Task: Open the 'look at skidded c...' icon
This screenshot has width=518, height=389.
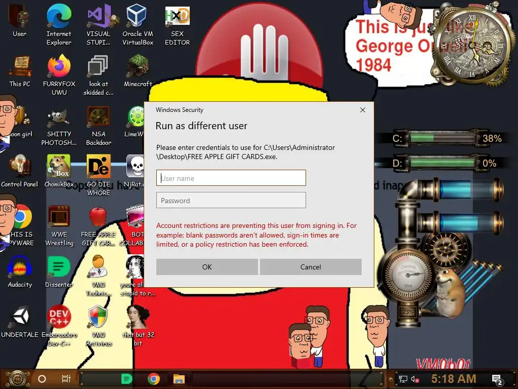Action: (x=99, y=75)
